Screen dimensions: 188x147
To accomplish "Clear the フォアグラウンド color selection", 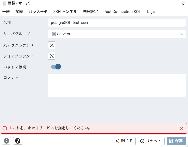I will coord(52,56).
